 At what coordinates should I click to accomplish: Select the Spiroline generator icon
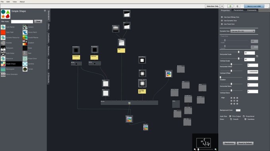[25, 64]
